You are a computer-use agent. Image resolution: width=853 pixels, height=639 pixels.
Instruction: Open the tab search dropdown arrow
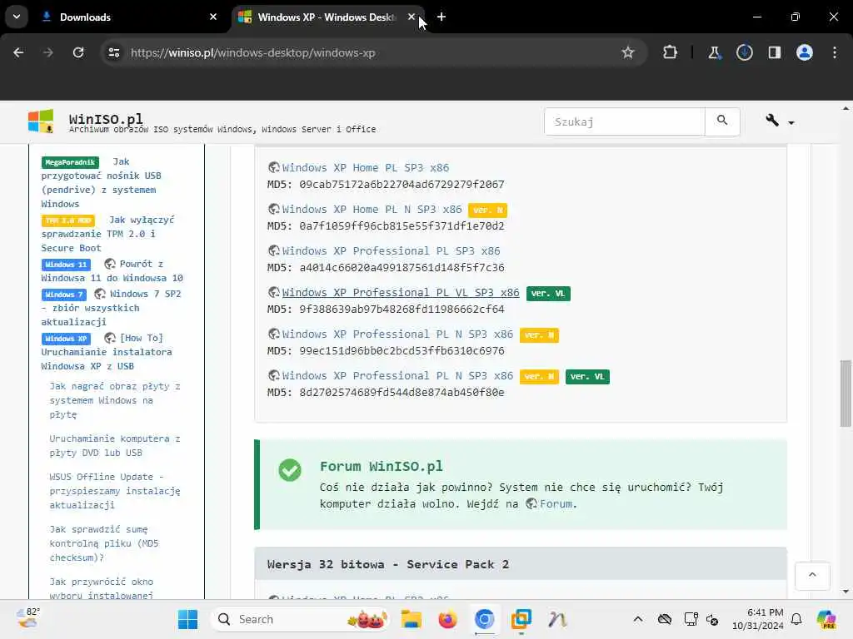(x=17, y=17)
